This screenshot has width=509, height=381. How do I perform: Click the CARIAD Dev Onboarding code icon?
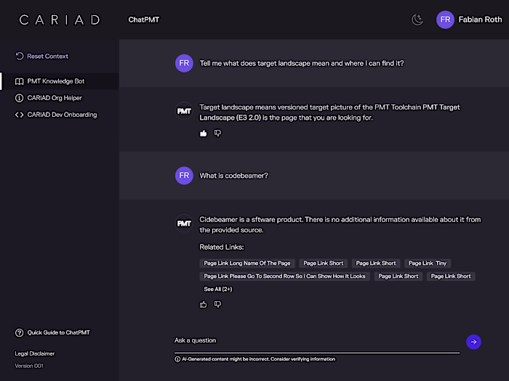(x=20, y=115)
